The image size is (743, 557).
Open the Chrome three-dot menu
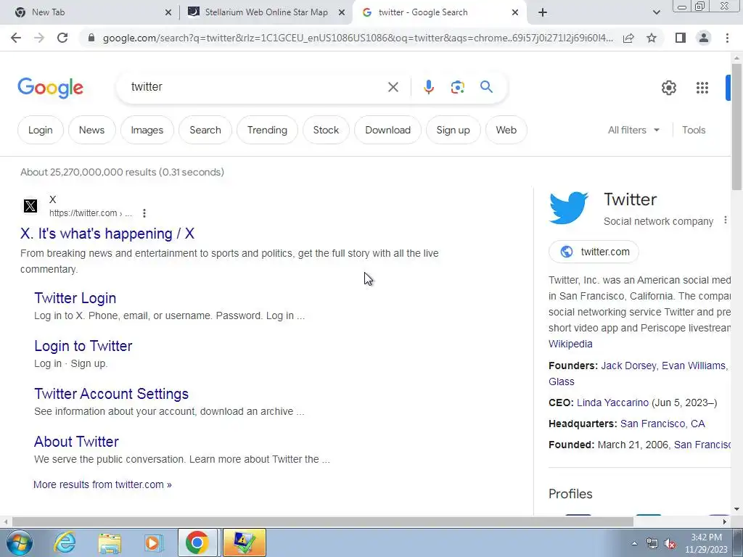pyautogui.click(x=727, y=38)
